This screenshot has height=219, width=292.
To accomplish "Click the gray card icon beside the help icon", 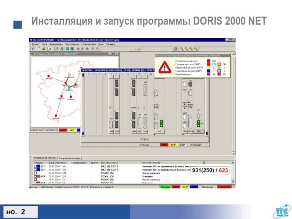I will coord(139,49).
